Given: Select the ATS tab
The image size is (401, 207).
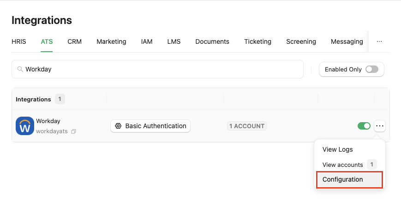Looking at the screenshot, I should [x=47, y=41].
